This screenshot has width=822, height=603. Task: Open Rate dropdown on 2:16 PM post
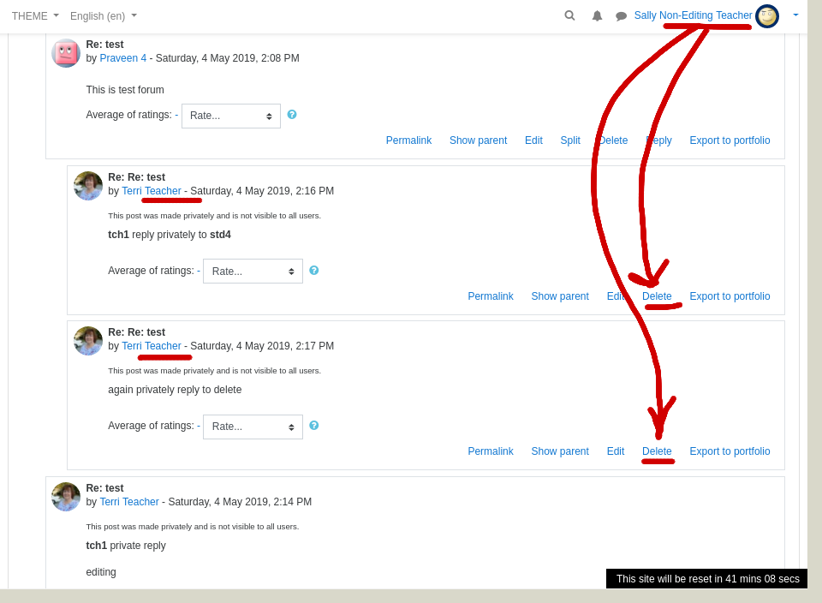click(x=253, y=271)
